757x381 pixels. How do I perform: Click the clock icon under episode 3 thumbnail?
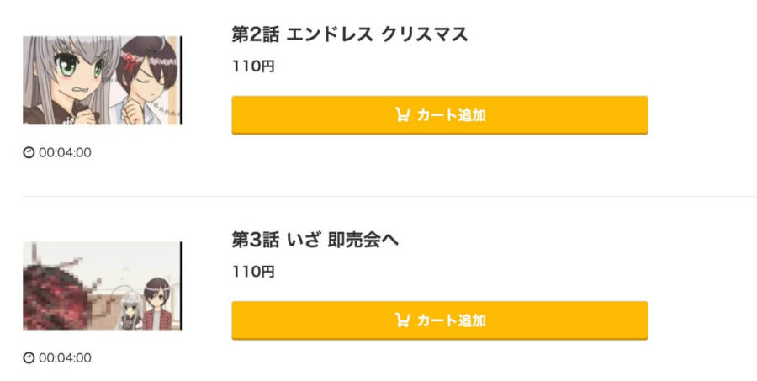click(x=29, y=357)
